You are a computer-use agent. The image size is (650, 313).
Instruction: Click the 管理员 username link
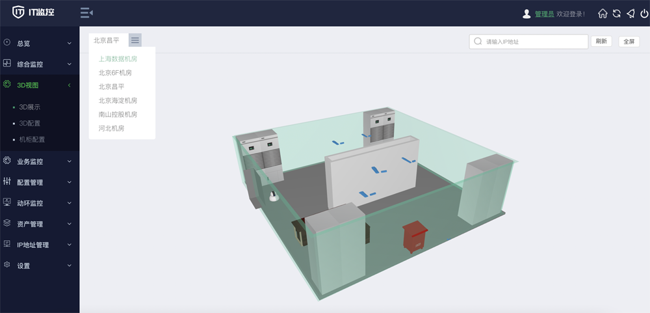544,14
